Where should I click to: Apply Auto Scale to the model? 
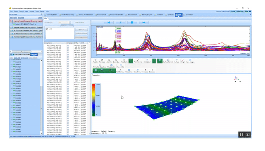124,61
